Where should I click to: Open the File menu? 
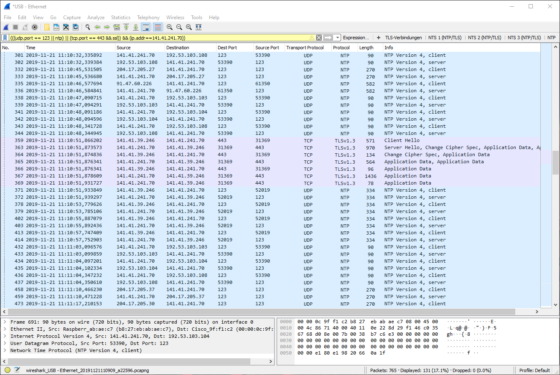(x=8, y=18)
